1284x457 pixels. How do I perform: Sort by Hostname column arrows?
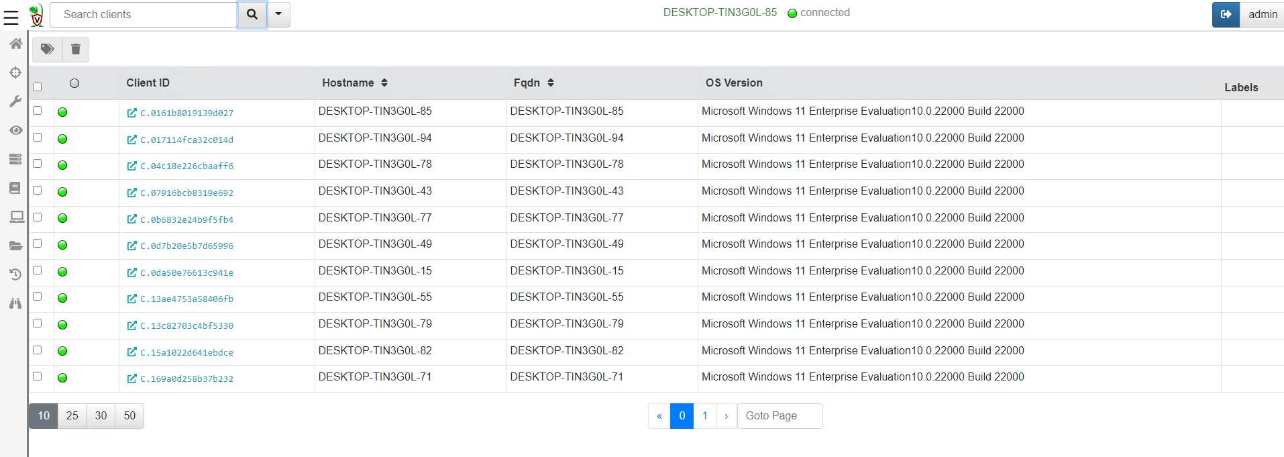click(384, 83)
